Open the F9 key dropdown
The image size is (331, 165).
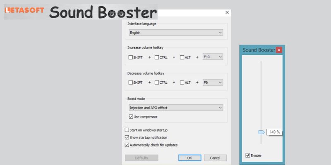[213, 82]
